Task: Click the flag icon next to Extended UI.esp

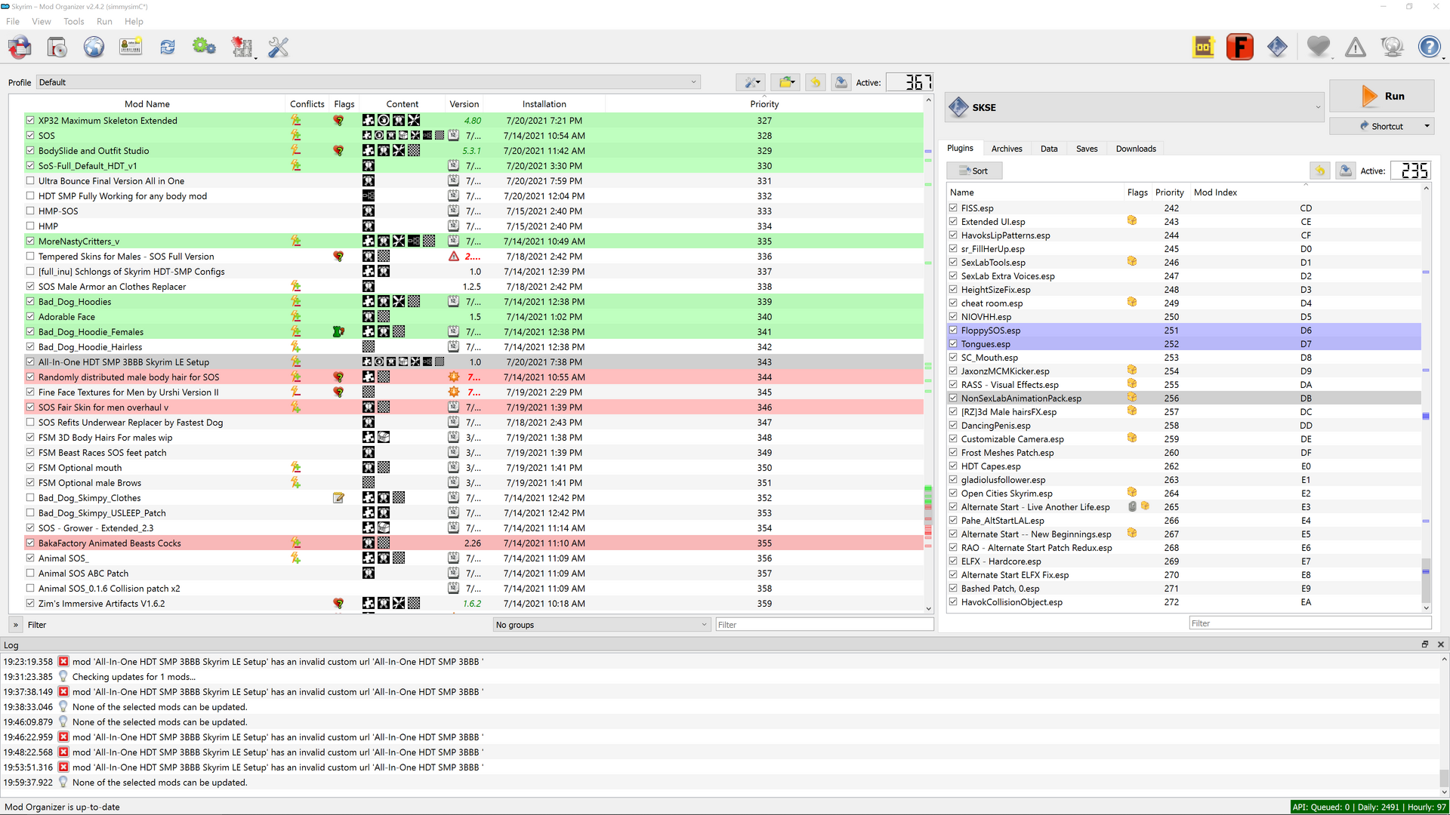Action: click(1132, 221)
